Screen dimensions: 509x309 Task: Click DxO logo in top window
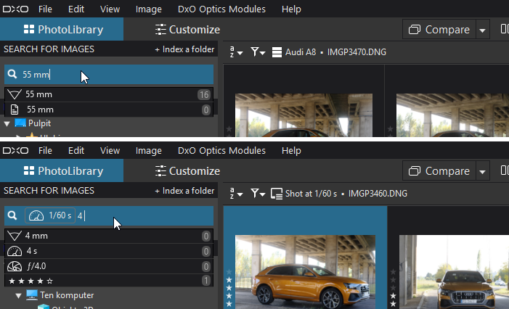tap(15, 9)
